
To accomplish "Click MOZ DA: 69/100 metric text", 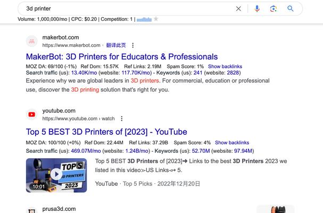I will coord(51,67).
